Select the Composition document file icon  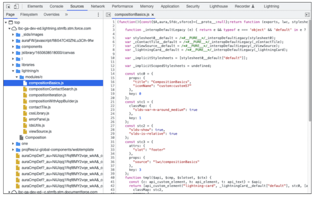[x=21, y=137]
